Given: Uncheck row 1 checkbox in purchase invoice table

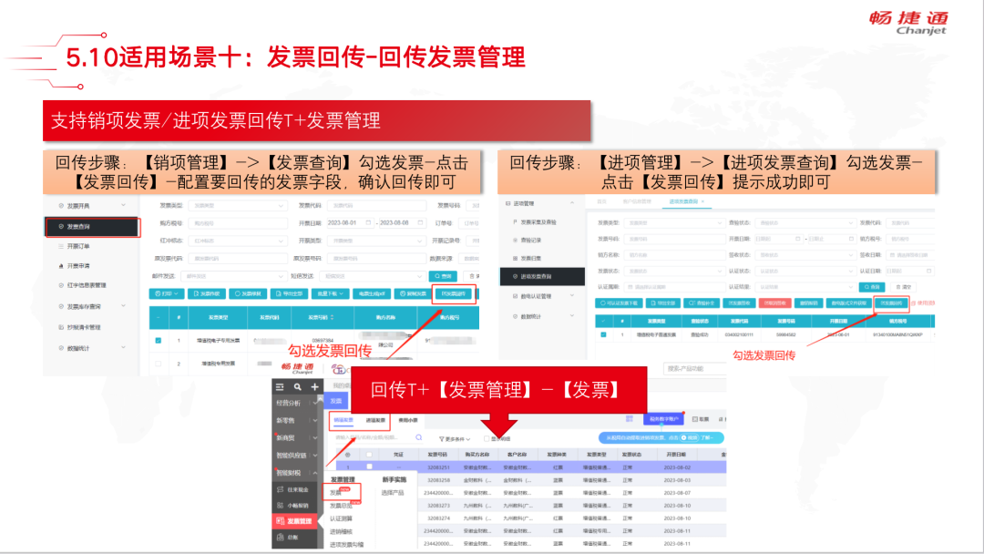Looking at the screenshot, I should tap(603, 334).
